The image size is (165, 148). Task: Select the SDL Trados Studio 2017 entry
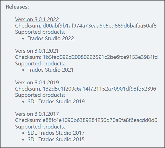(56, 133)
